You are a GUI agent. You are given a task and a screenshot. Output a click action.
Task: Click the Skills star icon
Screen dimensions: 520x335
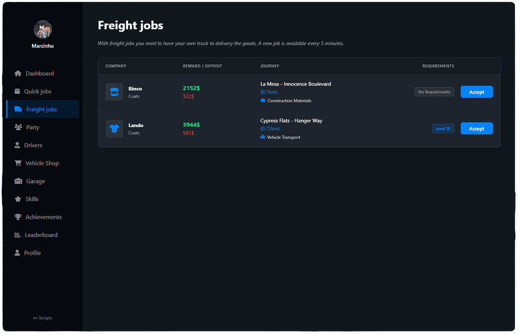point(18,199)
